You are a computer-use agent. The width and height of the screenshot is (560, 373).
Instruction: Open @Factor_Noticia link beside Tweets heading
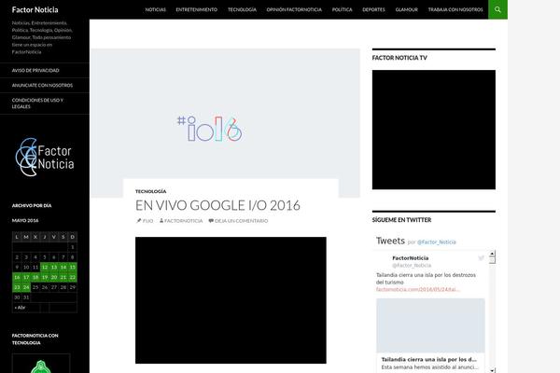437,242
